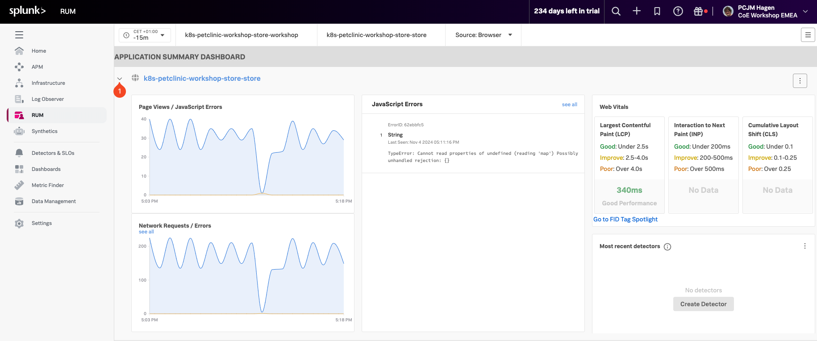Click see all in JavaScript Errors panel
Image resolution: width=817 pixels, height=341 pixels.
click(569, 104)
